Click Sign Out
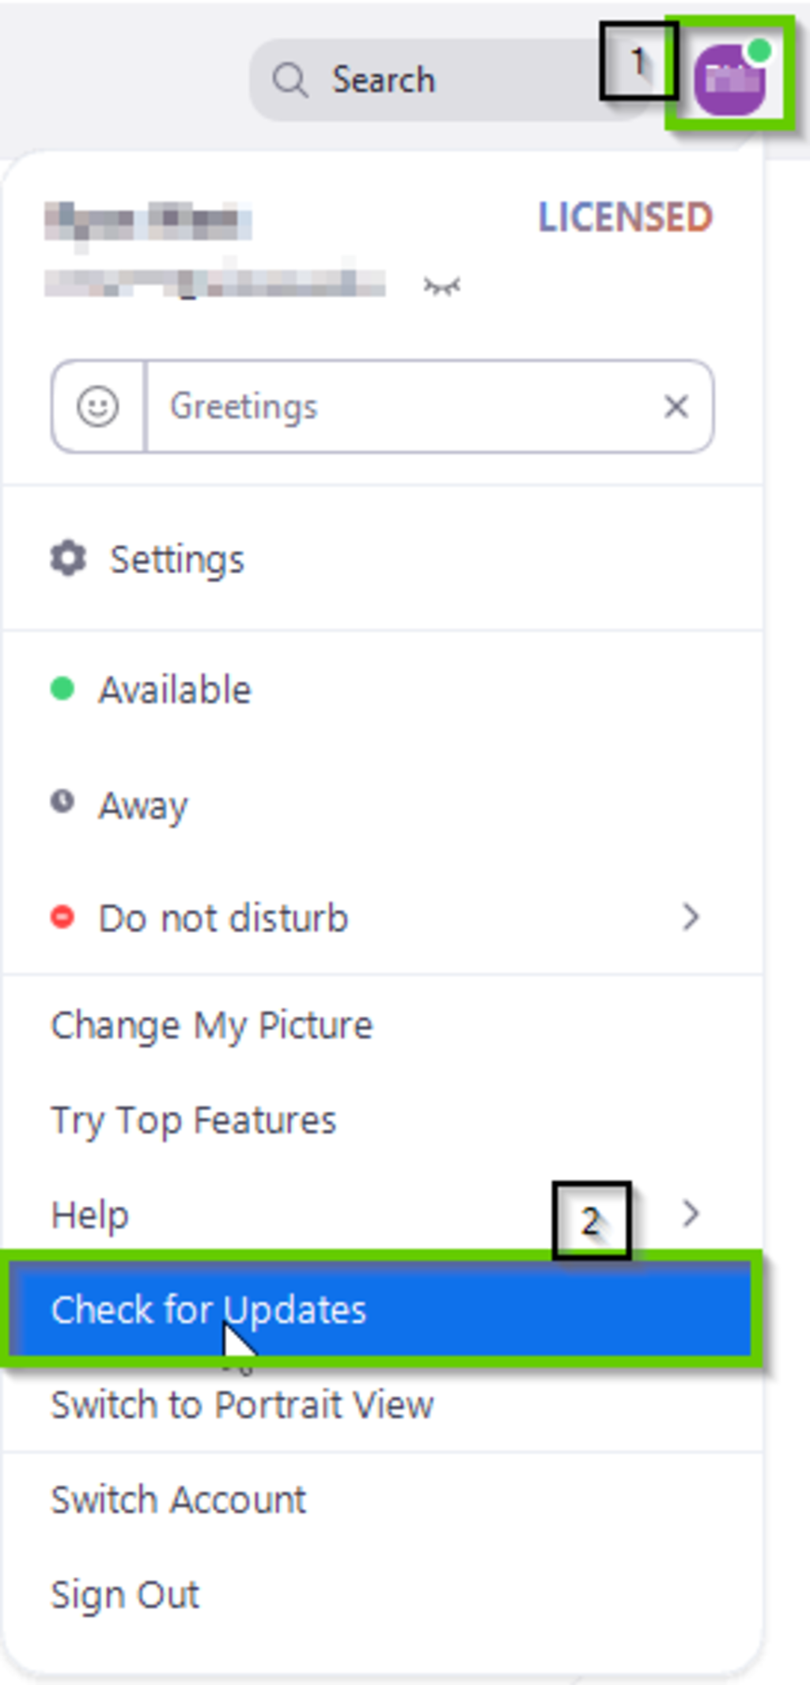The width and height of the screenshot is (810, 1685). pyautogui.click(x=124, y=1592)
